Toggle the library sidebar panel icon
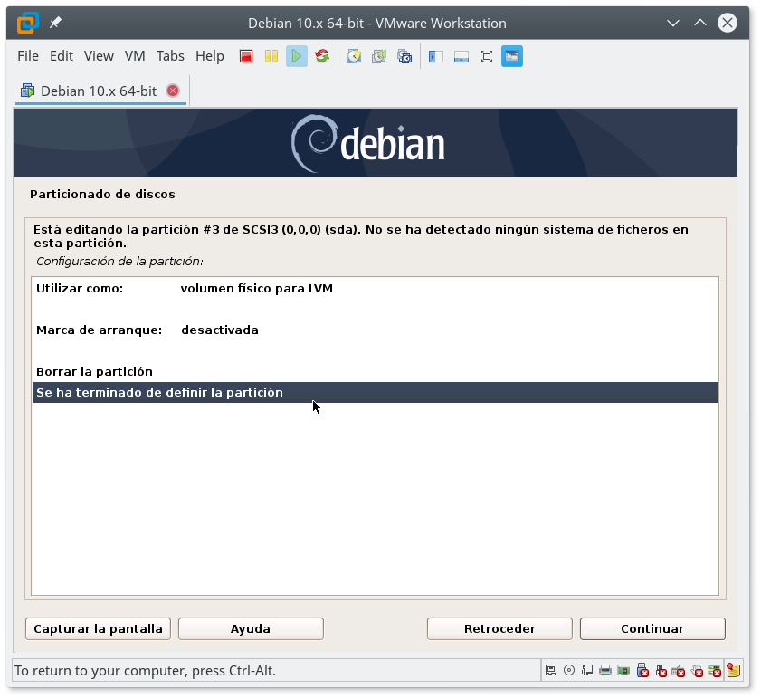761x699 pixels. pyautogui.click(x=436, y=57)
